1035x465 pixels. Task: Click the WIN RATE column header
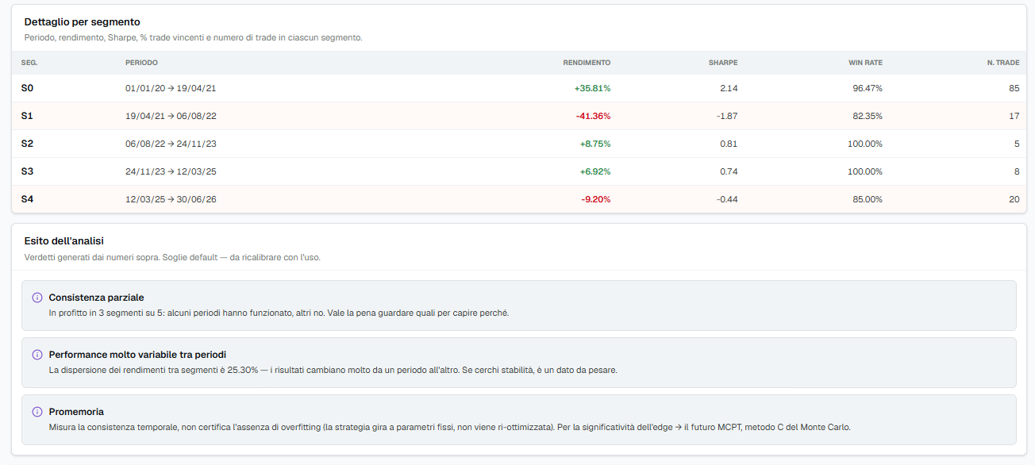865,63
